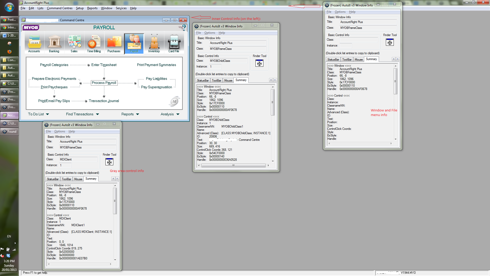
Task: Open the Analysis dropdown arrow
Action: pos(178,114)
